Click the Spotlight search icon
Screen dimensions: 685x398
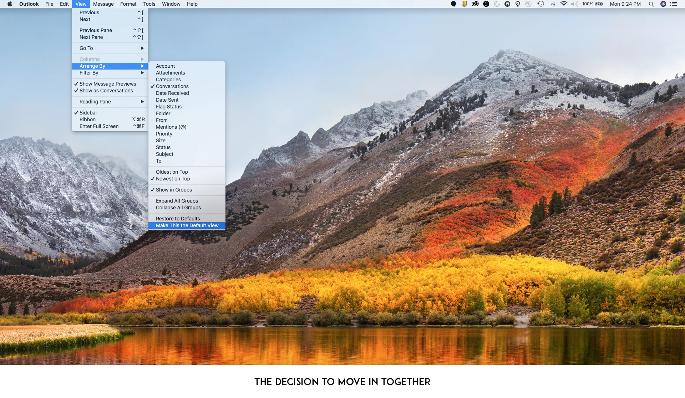click(x=651, y=4)
